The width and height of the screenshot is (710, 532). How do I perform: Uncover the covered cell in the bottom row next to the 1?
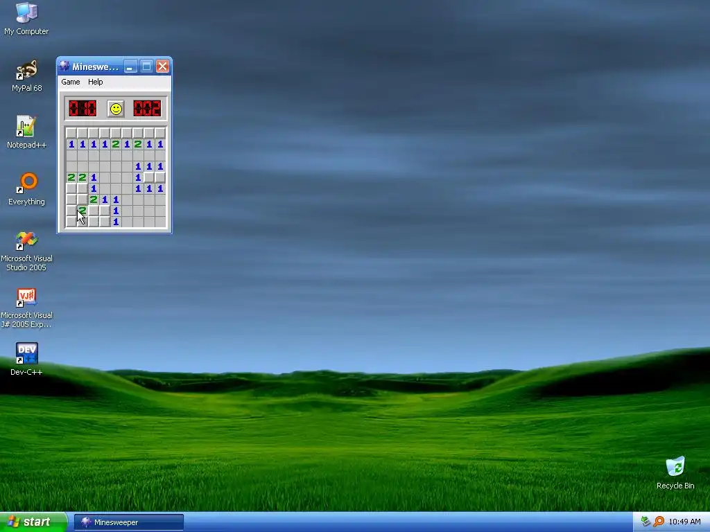tap(105, 222)
